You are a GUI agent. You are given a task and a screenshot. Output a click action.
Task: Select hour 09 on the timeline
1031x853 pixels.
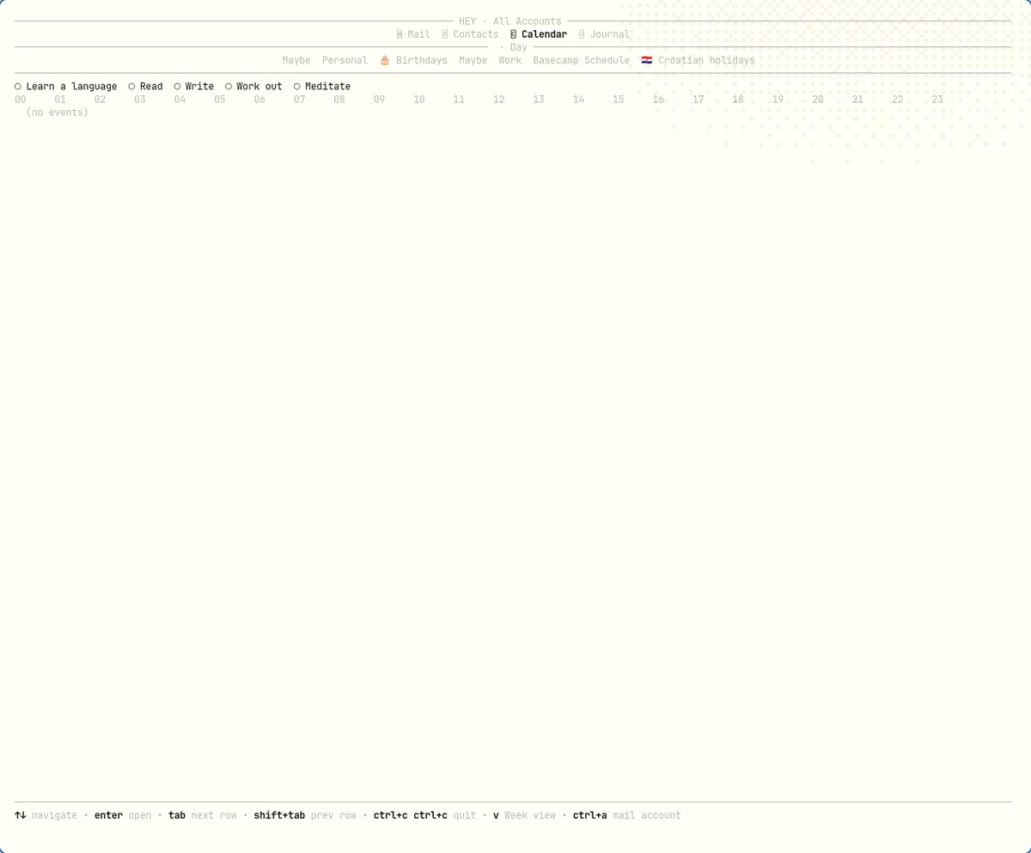[x=379, y=100]
